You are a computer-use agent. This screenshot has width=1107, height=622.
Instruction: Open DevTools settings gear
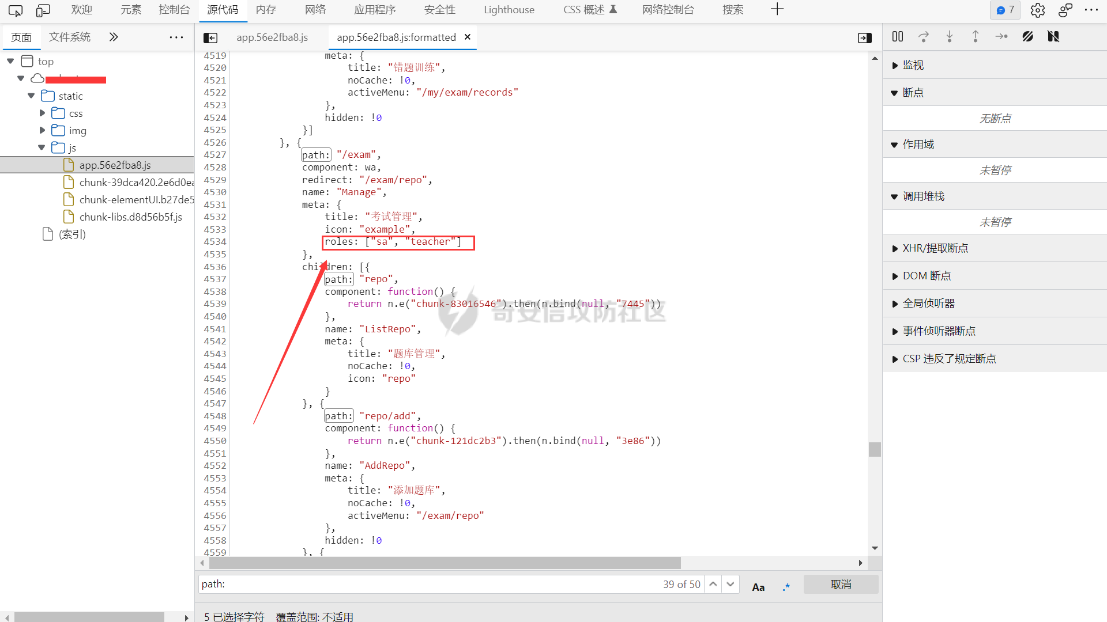1038,10
